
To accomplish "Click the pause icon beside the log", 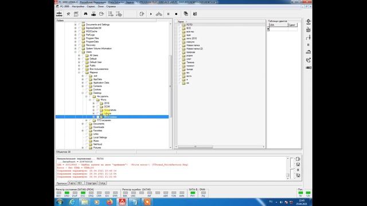I will pyautogui.click(x=298, y=170).
